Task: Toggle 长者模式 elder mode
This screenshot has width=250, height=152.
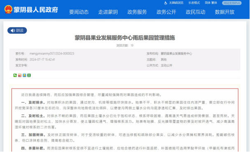Action: click(x=194, y=3)
